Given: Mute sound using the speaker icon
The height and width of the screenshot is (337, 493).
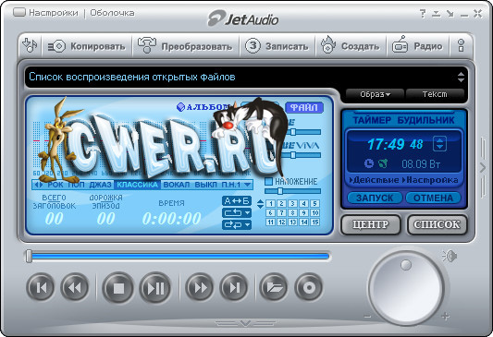Looking at the screenshot, I should 450,257.
